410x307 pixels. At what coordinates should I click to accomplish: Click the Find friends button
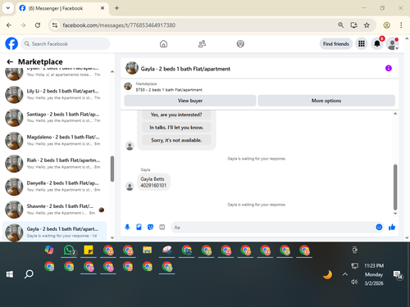click(336, 43)
